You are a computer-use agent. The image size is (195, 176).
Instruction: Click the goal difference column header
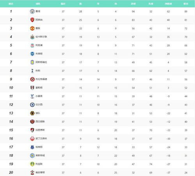tap(168, 4)
